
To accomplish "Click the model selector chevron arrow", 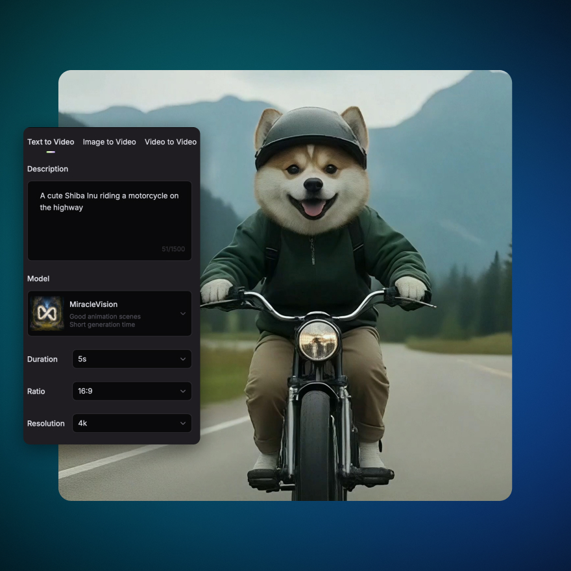I will coord(184,313).
